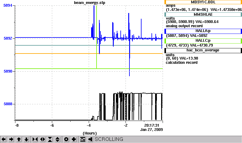Click the plus icon in the toolbar
The height and width of the screenshot is (143, 242).
coord(74,139)
